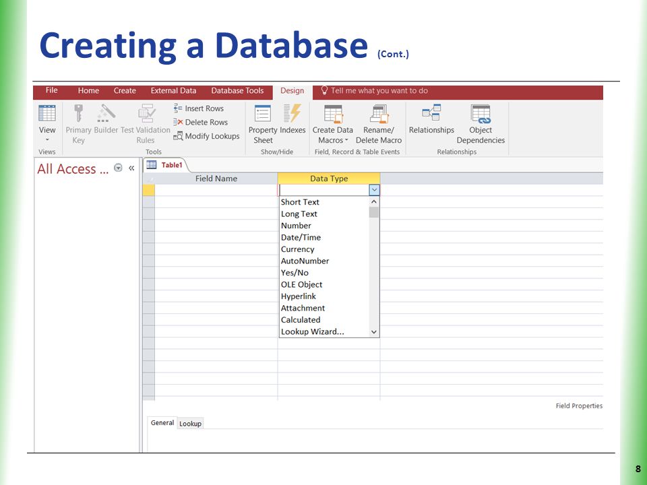Click the All Access navigation pane title
Screen dimensions: 647x485
point(73,168)
